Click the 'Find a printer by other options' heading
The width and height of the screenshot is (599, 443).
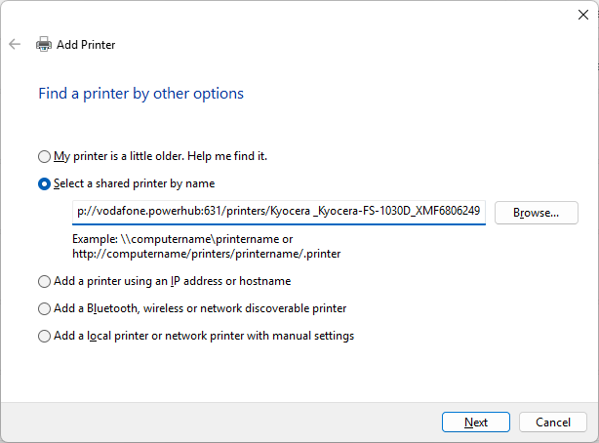[x=140, y=94]
